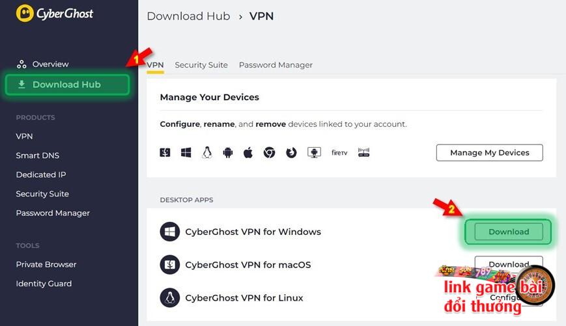Click the CyberGhost logo
This screenshot has height=326, width=566.
coord(55,14)
